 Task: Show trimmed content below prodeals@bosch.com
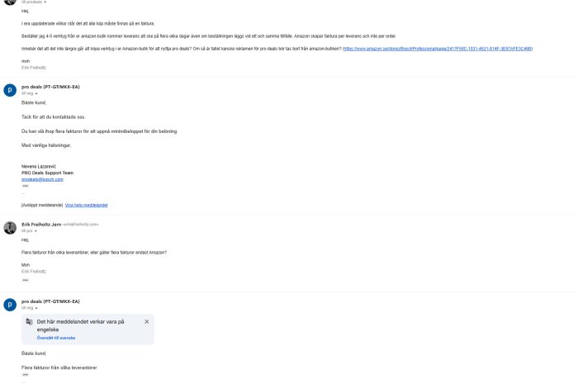pyautogui.click(x=25, y=186)
